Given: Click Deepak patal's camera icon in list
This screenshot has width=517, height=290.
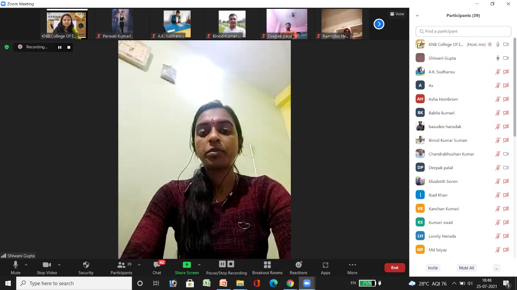Looking at the screenshot, I should pyautogui.click(x=506, y=168).
